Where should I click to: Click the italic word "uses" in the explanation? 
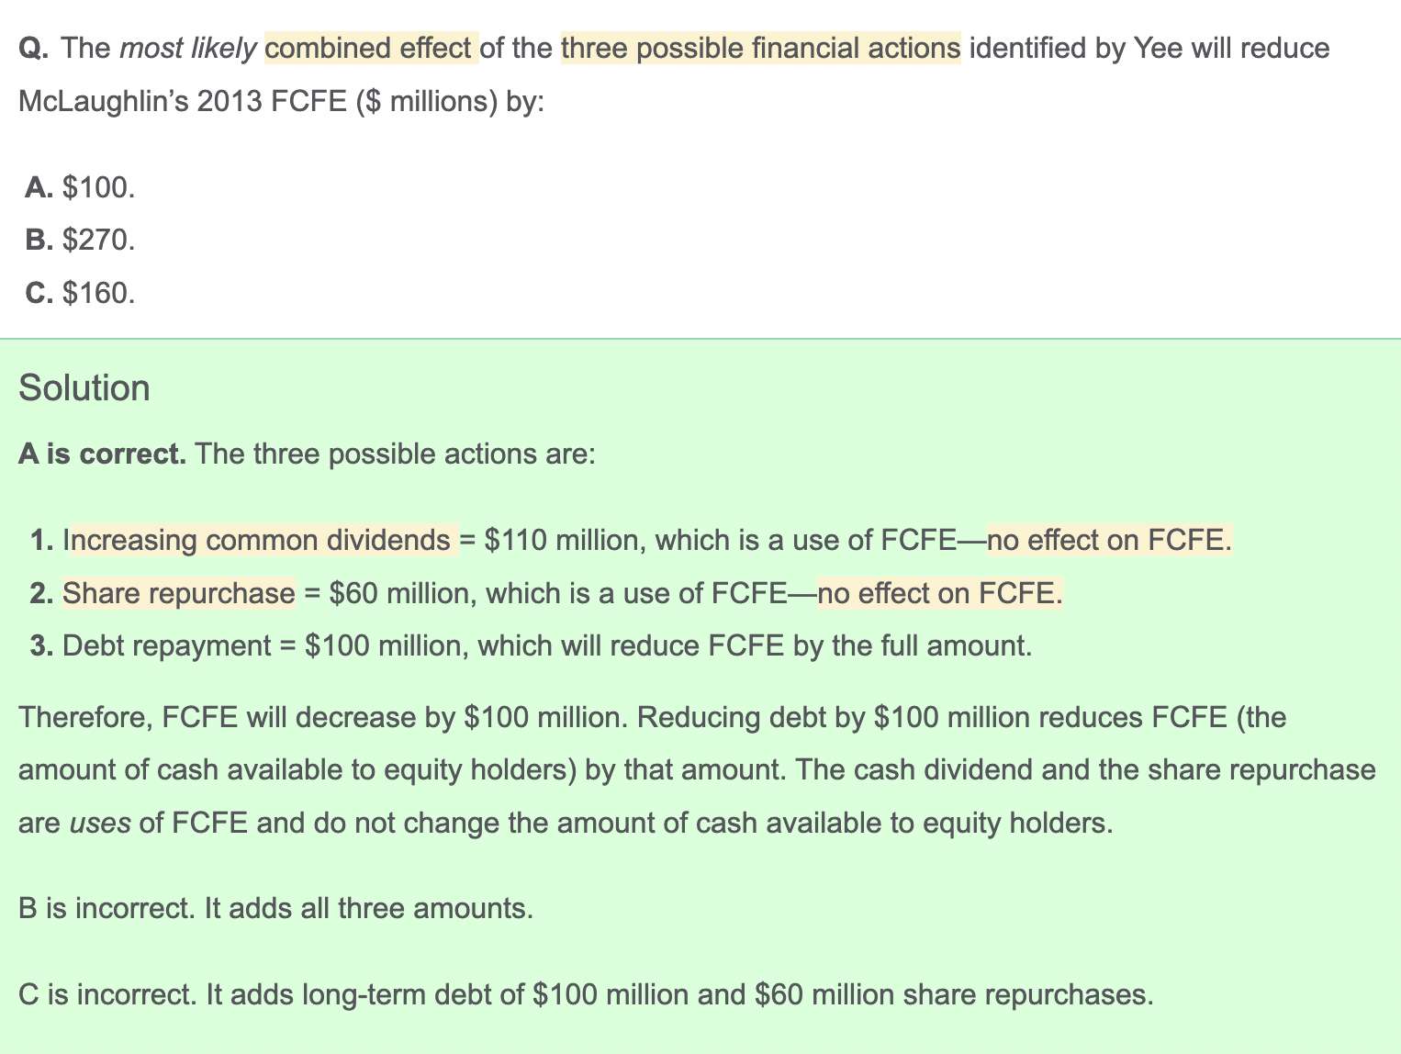pos(100,822)
